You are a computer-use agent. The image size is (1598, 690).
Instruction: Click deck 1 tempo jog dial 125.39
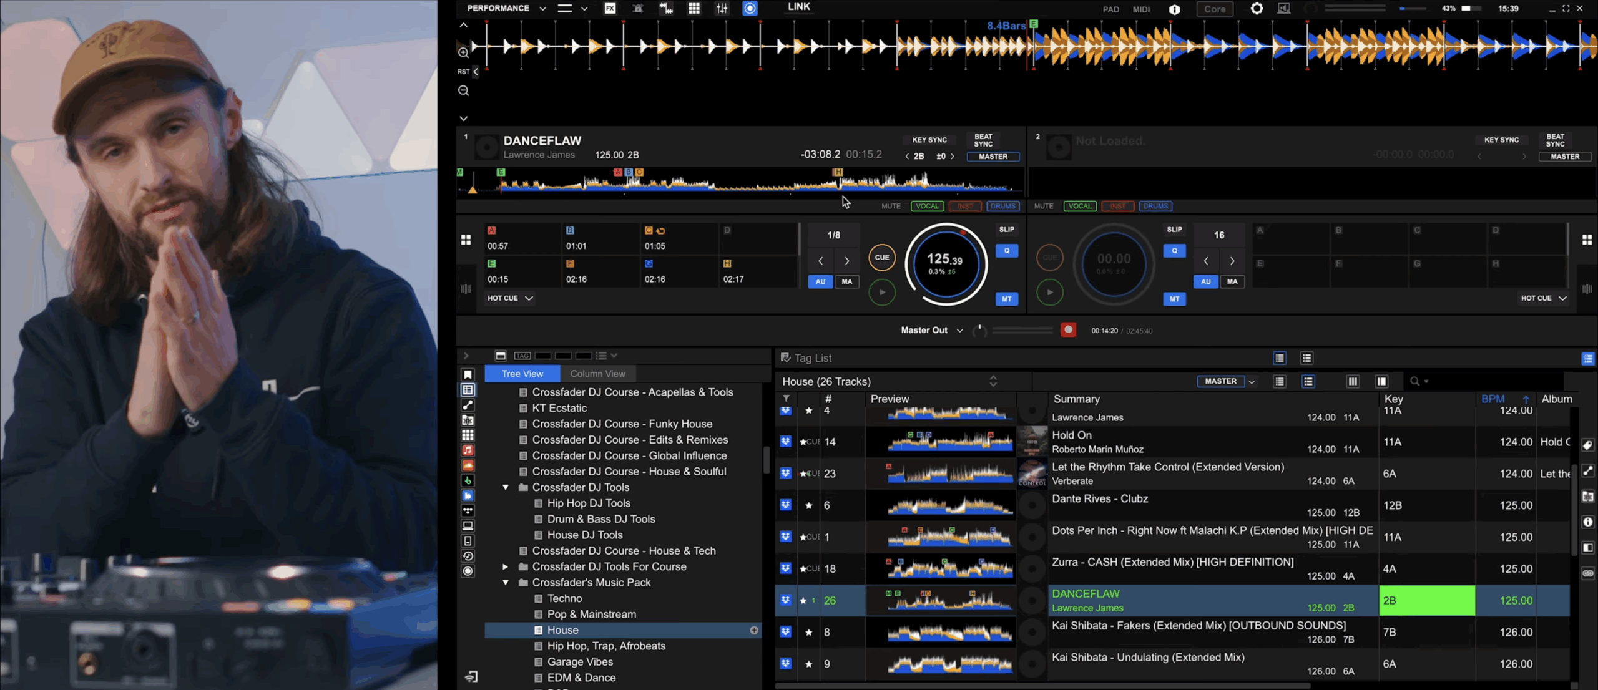(x=945, y=264)
